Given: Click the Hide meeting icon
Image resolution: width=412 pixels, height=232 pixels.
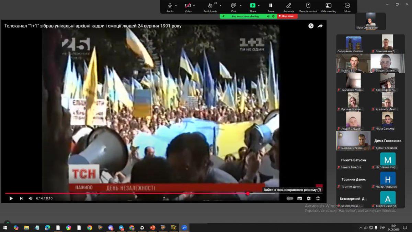Looking at the screenshot, I should coord(329,5).
